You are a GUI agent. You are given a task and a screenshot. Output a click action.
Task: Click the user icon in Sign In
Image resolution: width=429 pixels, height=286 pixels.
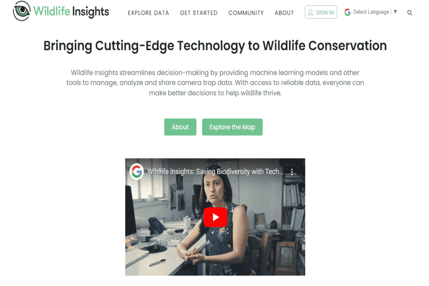(x=310, y=12)
